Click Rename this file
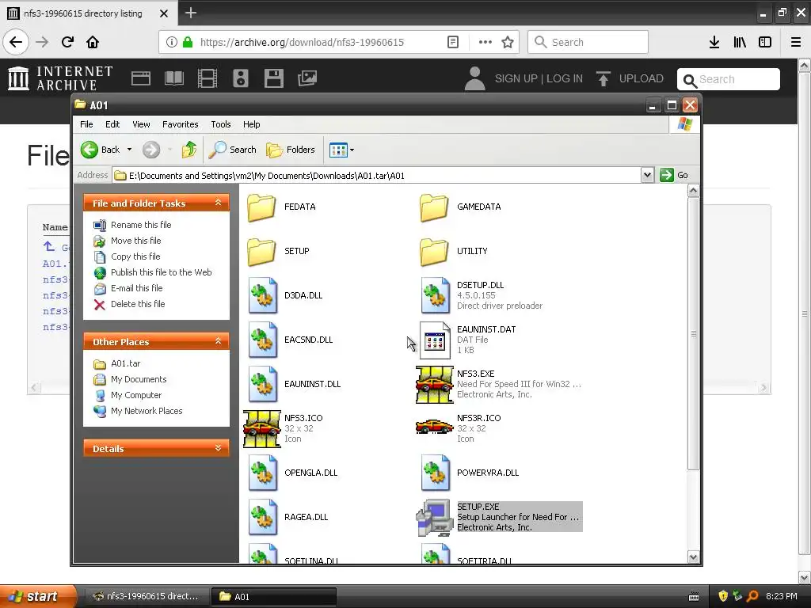Screen dimensions: 811x608 coord(141,225)
